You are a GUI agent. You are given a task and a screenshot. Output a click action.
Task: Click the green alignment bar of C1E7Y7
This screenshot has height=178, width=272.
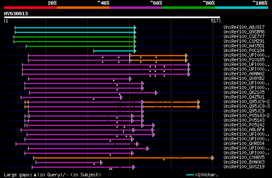coord(74,37)
